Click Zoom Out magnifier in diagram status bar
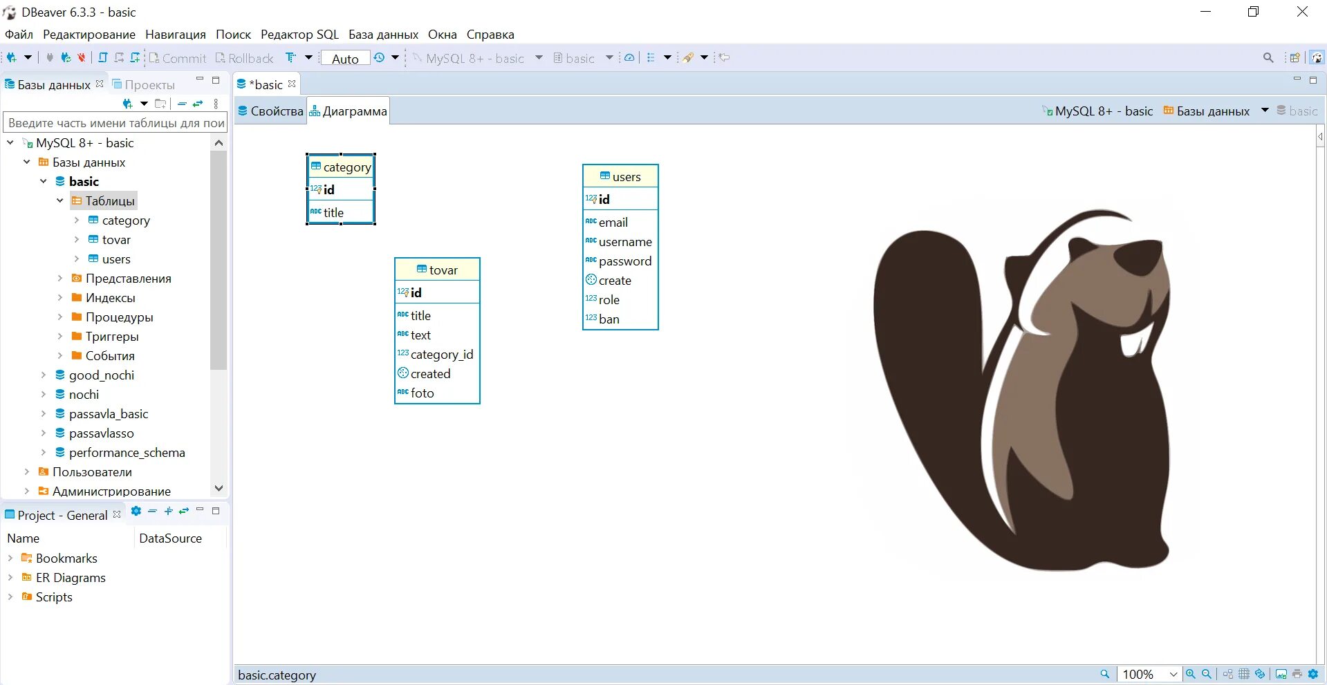 coord(1207,674)
